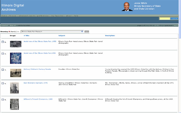Click the Mrs. Hermaline L. Monts description text

point(139,84)
